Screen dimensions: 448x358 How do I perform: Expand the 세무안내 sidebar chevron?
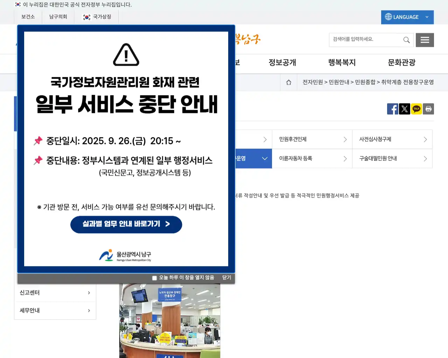[x=89, y=310]
